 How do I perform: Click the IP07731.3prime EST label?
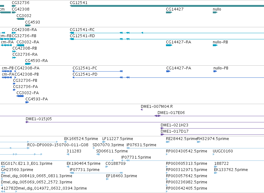(x=85, y=170)
